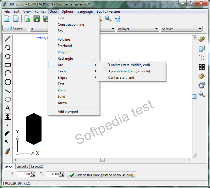Select the Line drawing tool icon
Viewport: 210px width, 188px height.
pos(7,39)
